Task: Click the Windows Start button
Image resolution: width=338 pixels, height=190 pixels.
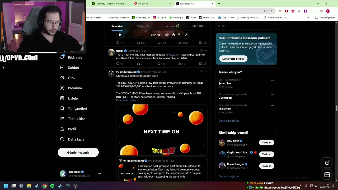Action: 6,186
